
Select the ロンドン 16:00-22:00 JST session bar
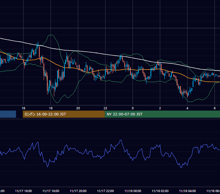click(x=64, y=114)
